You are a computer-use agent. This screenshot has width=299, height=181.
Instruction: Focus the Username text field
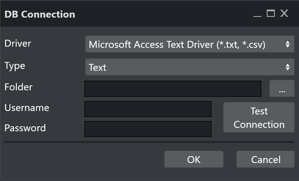(x=148, y=109)
